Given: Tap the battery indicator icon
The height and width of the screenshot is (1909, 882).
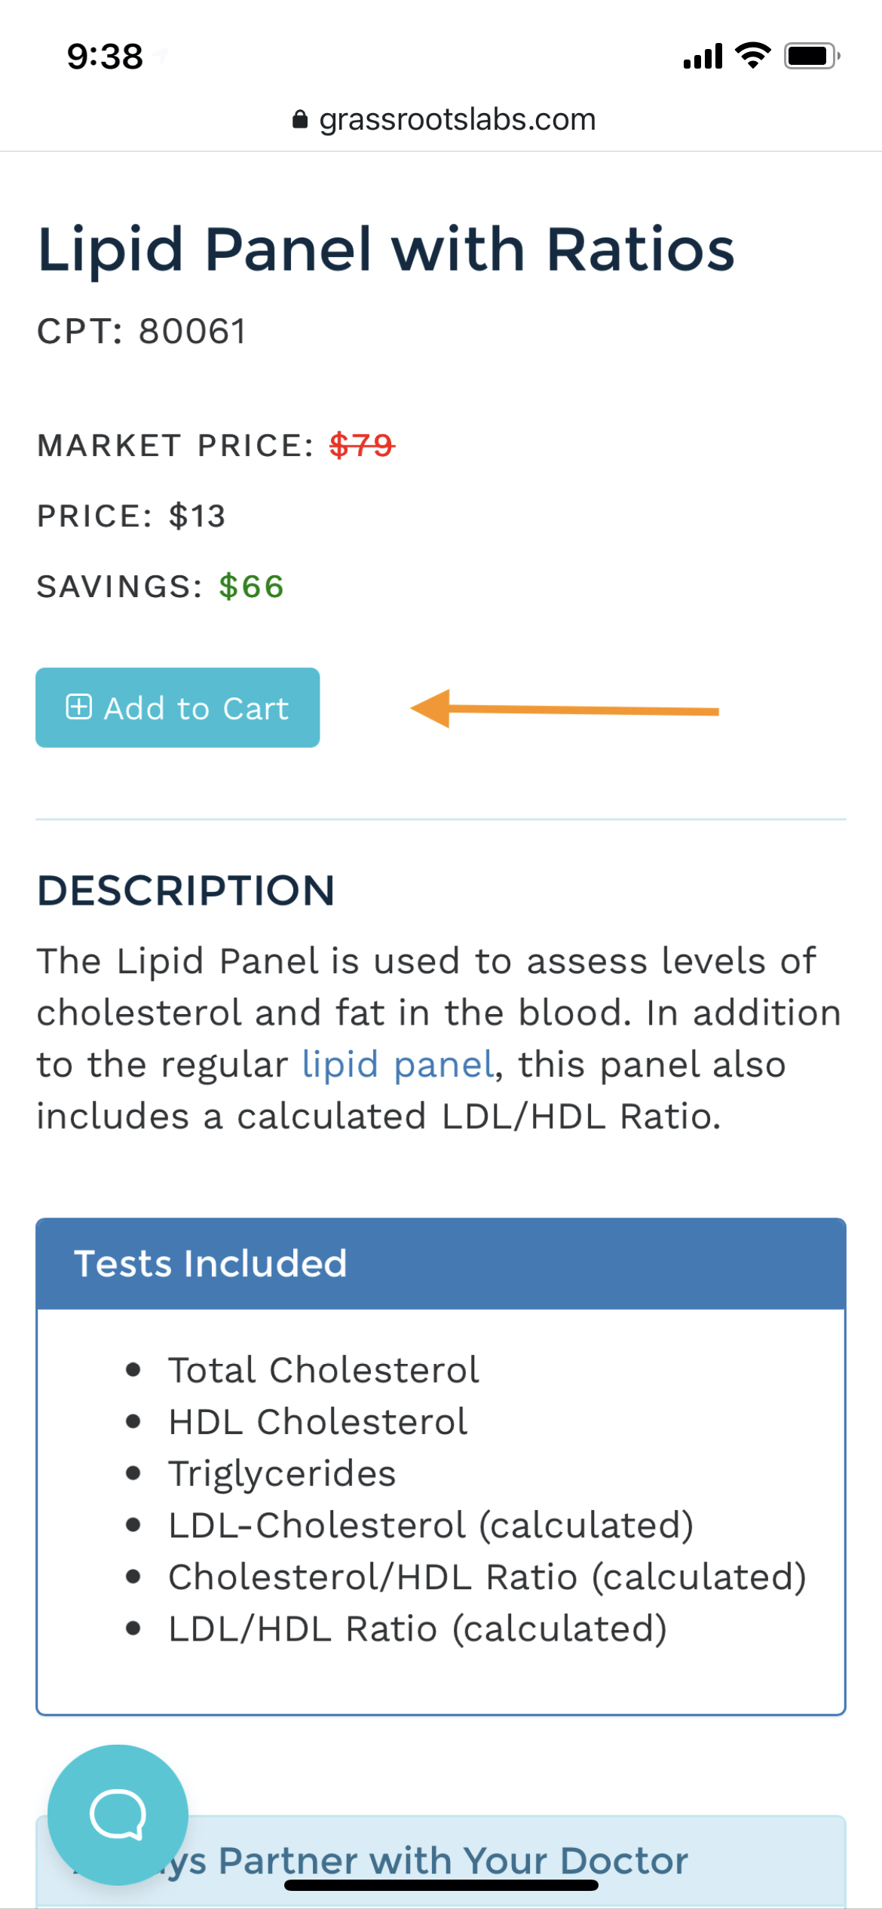Looking at the screenshot, I should coord(811,56).
